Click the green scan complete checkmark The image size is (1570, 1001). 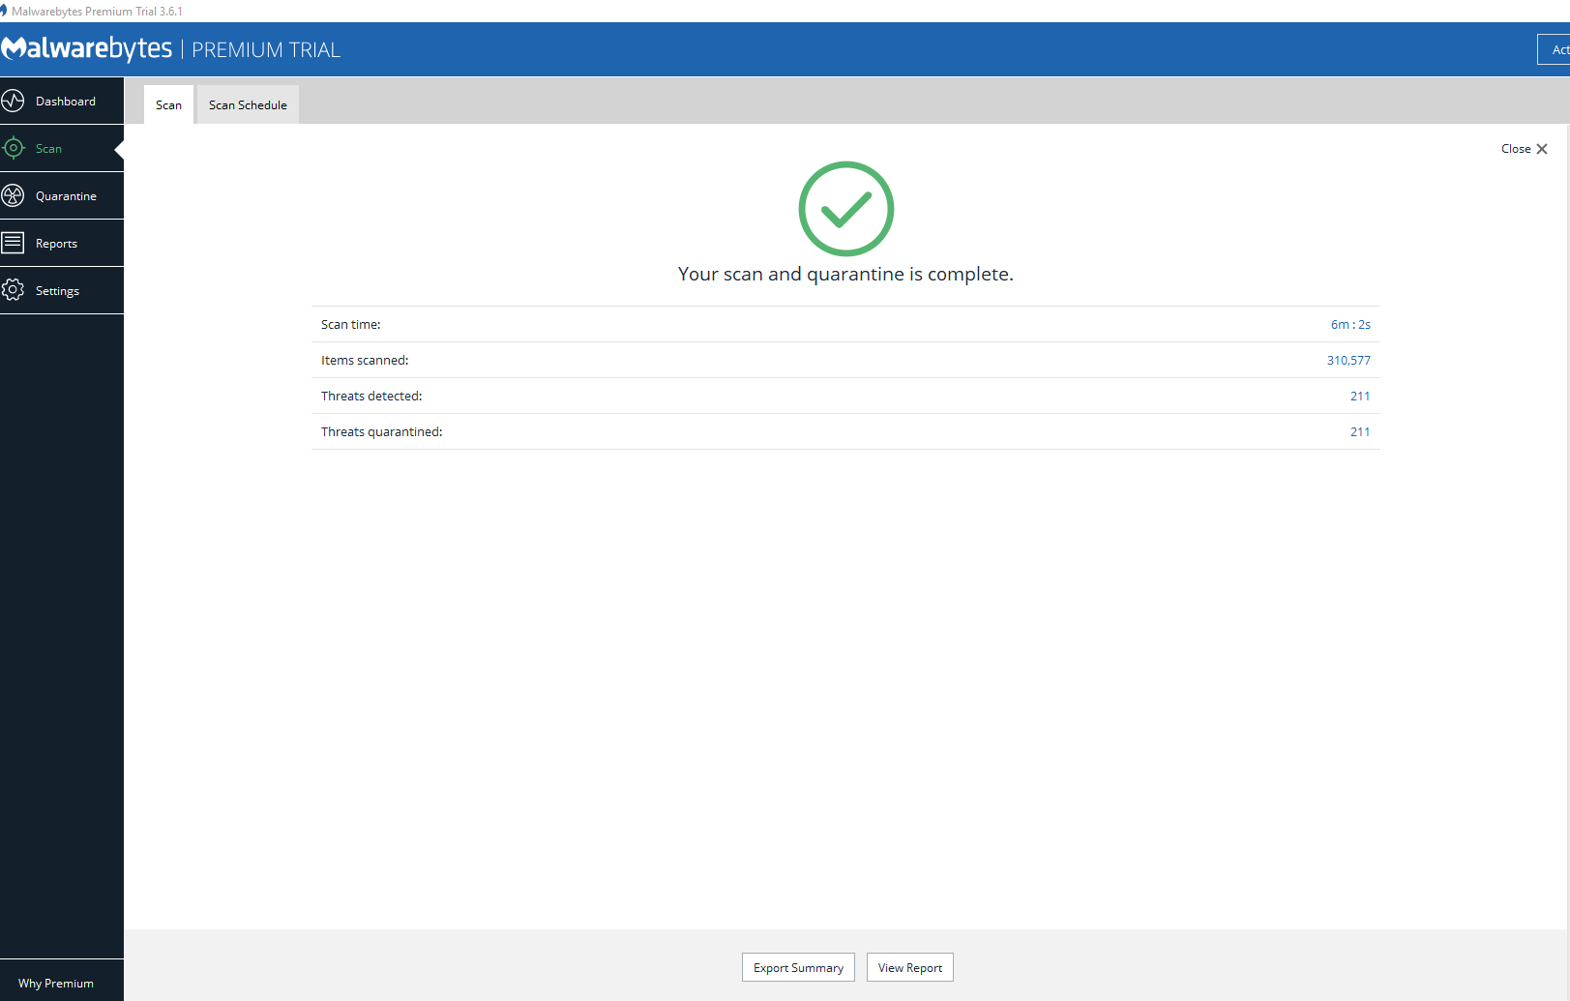pyautogui.click(x=846, y=209)
